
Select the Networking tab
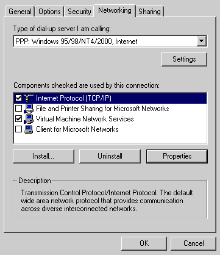[115, 10]
